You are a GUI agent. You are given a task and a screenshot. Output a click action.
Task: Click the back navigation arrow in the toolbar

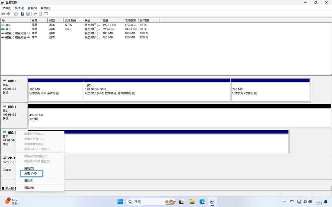pos(3,14)
